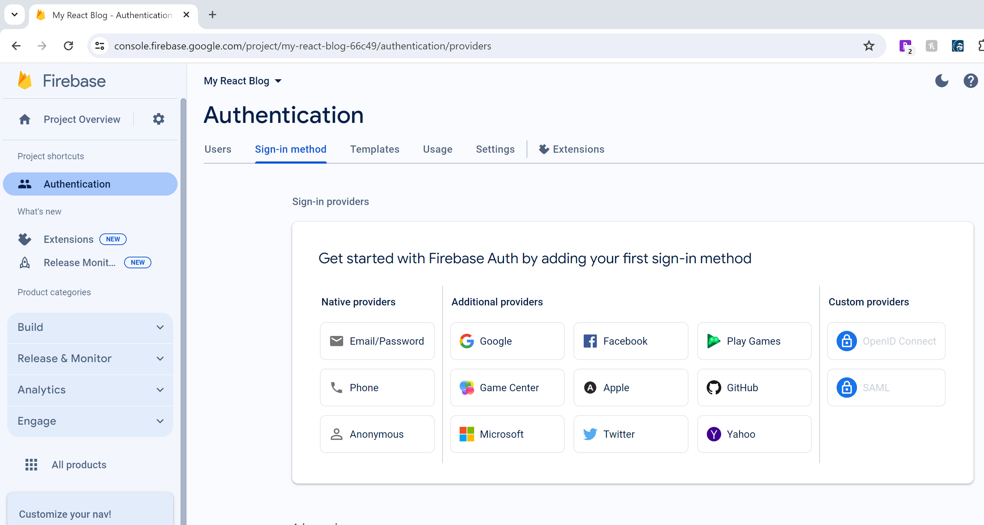This screenshot has height=525, width=984.
Task: Go to All products
Action: (79, 464)
